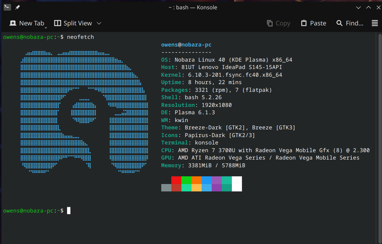Expand the New Tab profile dropdown arrow

click(46, 28)
